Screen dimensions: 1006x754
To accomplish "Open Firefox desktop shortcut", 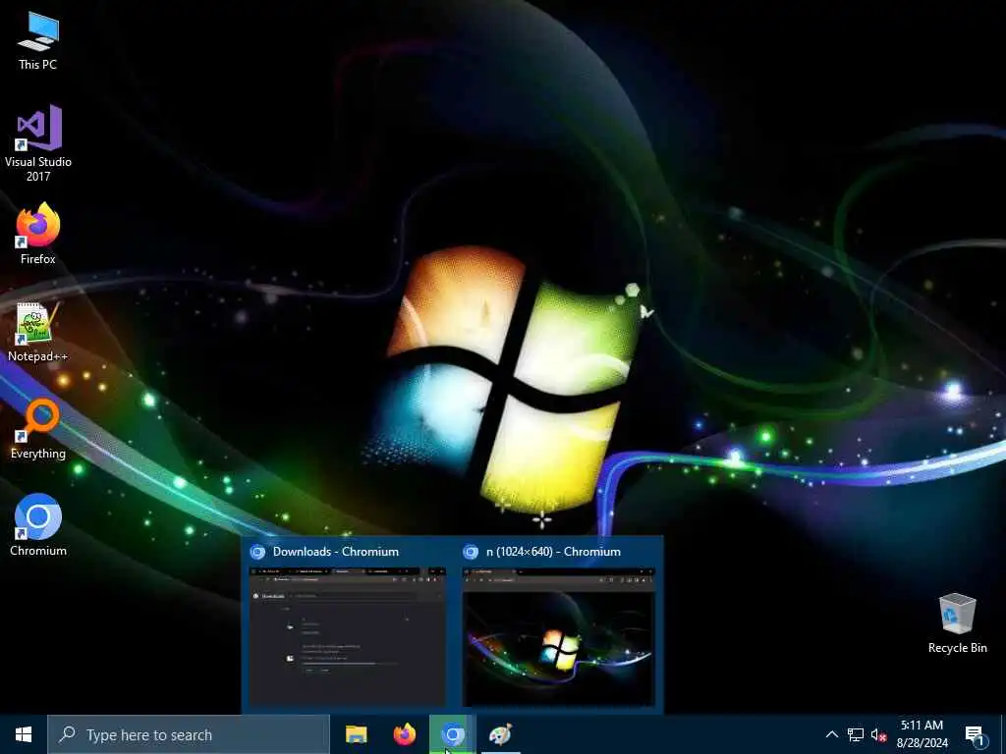I will 38,234.
